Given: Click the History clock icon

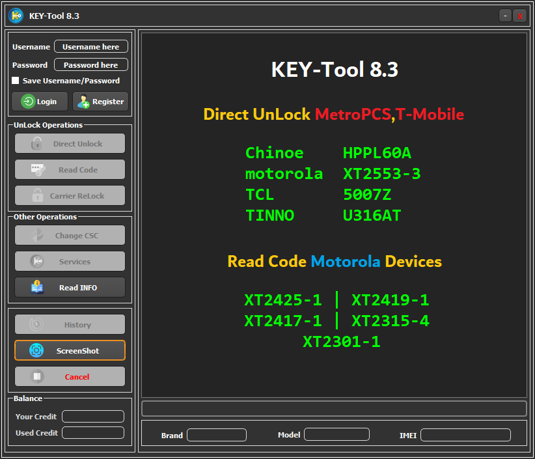Looking at the screenshot, I should pyautogui.click(x=36, y=324).
